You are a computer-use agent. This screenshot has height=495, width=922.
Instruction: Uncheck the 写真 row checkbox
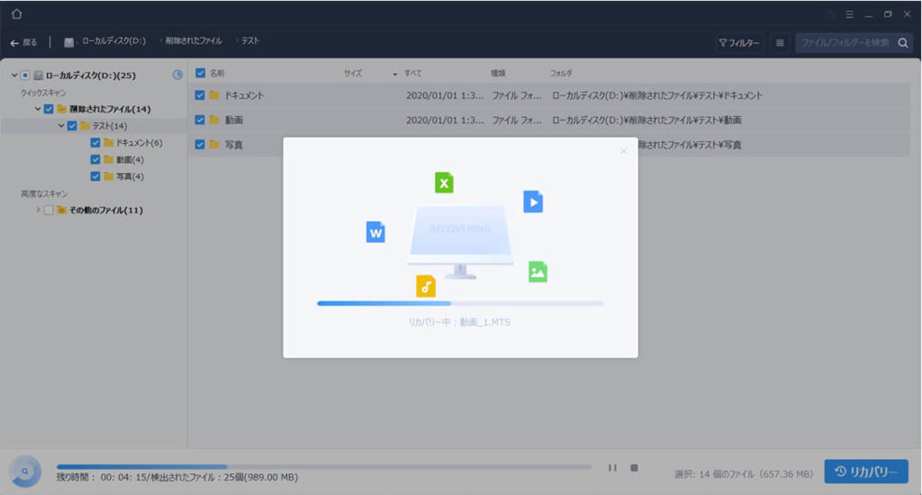200,145
